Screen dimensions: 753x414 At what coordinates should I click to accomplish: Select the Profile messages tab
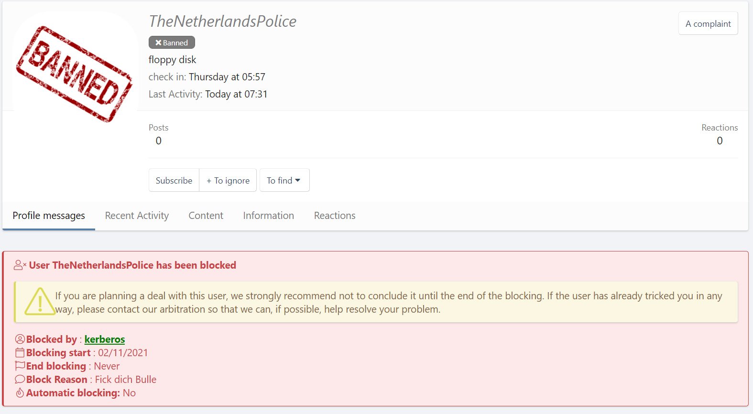click(49, 216)
